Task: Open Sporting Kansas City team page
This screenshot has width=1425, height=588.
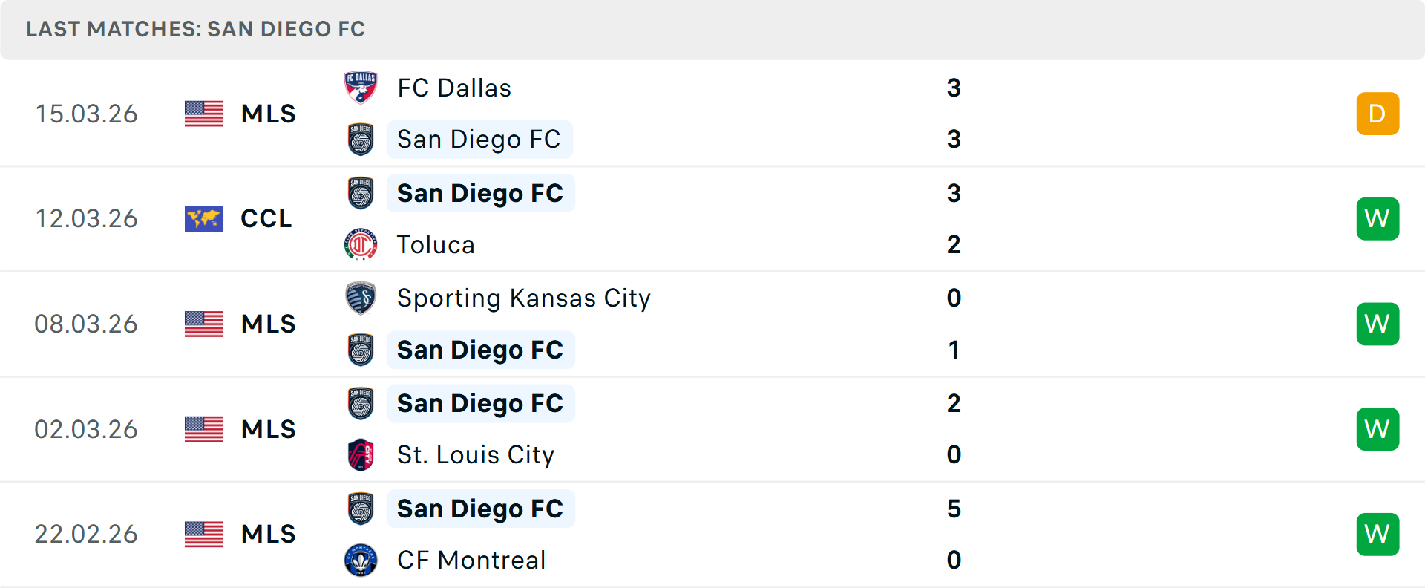Action: coord(523,298)
